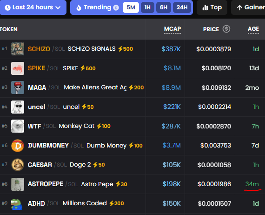Image resolution: width=265 pixels, height=215 pixels.
Task: Toggle price currency dollar icon
Action: click(x=226, y=29)
